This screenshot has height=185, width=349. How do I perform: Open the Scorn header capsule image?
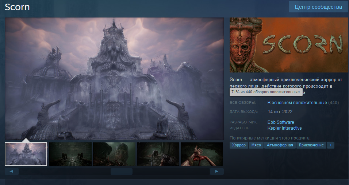pyautogui.click(x=288, y=45)
